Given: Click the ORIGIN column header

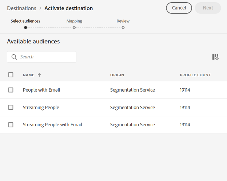Looking at the screenshot, I should [117, 75].
